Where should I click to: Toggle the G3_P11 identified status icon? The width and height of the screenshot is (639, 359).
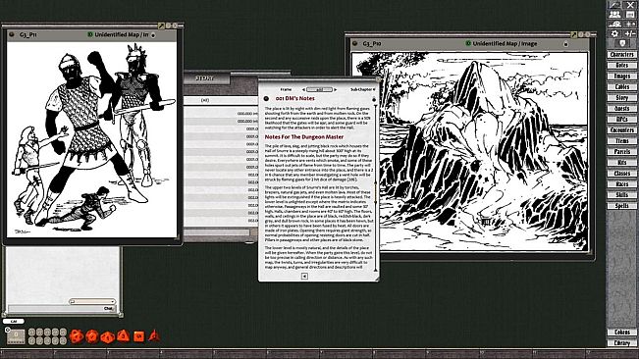[x=90, y=34]
